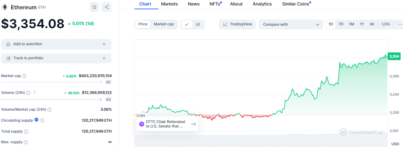Switch to the Chart tab
Viewport: 403px width, 147px height.
tap(145, 4)
